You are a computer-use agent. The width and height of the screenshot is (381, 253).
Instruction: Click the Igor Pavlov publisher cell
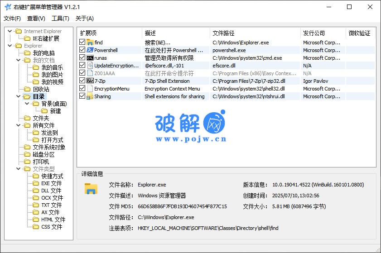(x=315, y=81)
